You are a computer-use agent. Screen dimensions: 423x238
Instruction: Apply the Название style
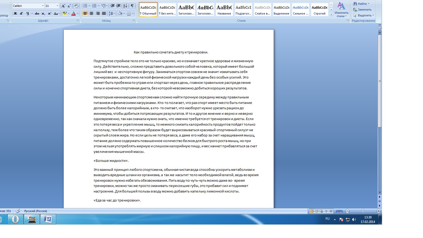coord(224,10)
